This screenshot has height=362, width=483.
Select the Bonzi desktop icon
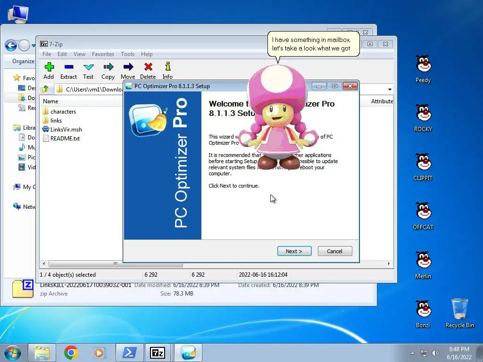pyautogui.click(x=423, y=314)
